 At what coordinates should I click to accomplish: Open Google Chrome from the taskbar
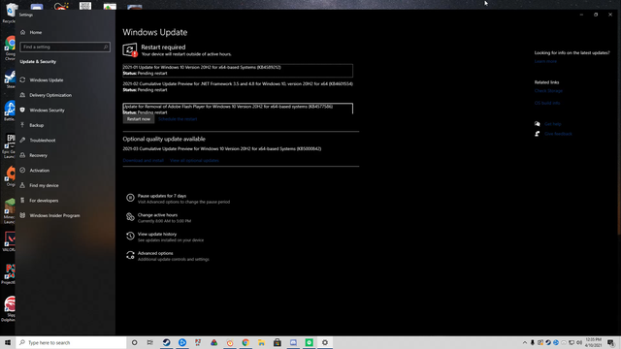click(245, 342)
